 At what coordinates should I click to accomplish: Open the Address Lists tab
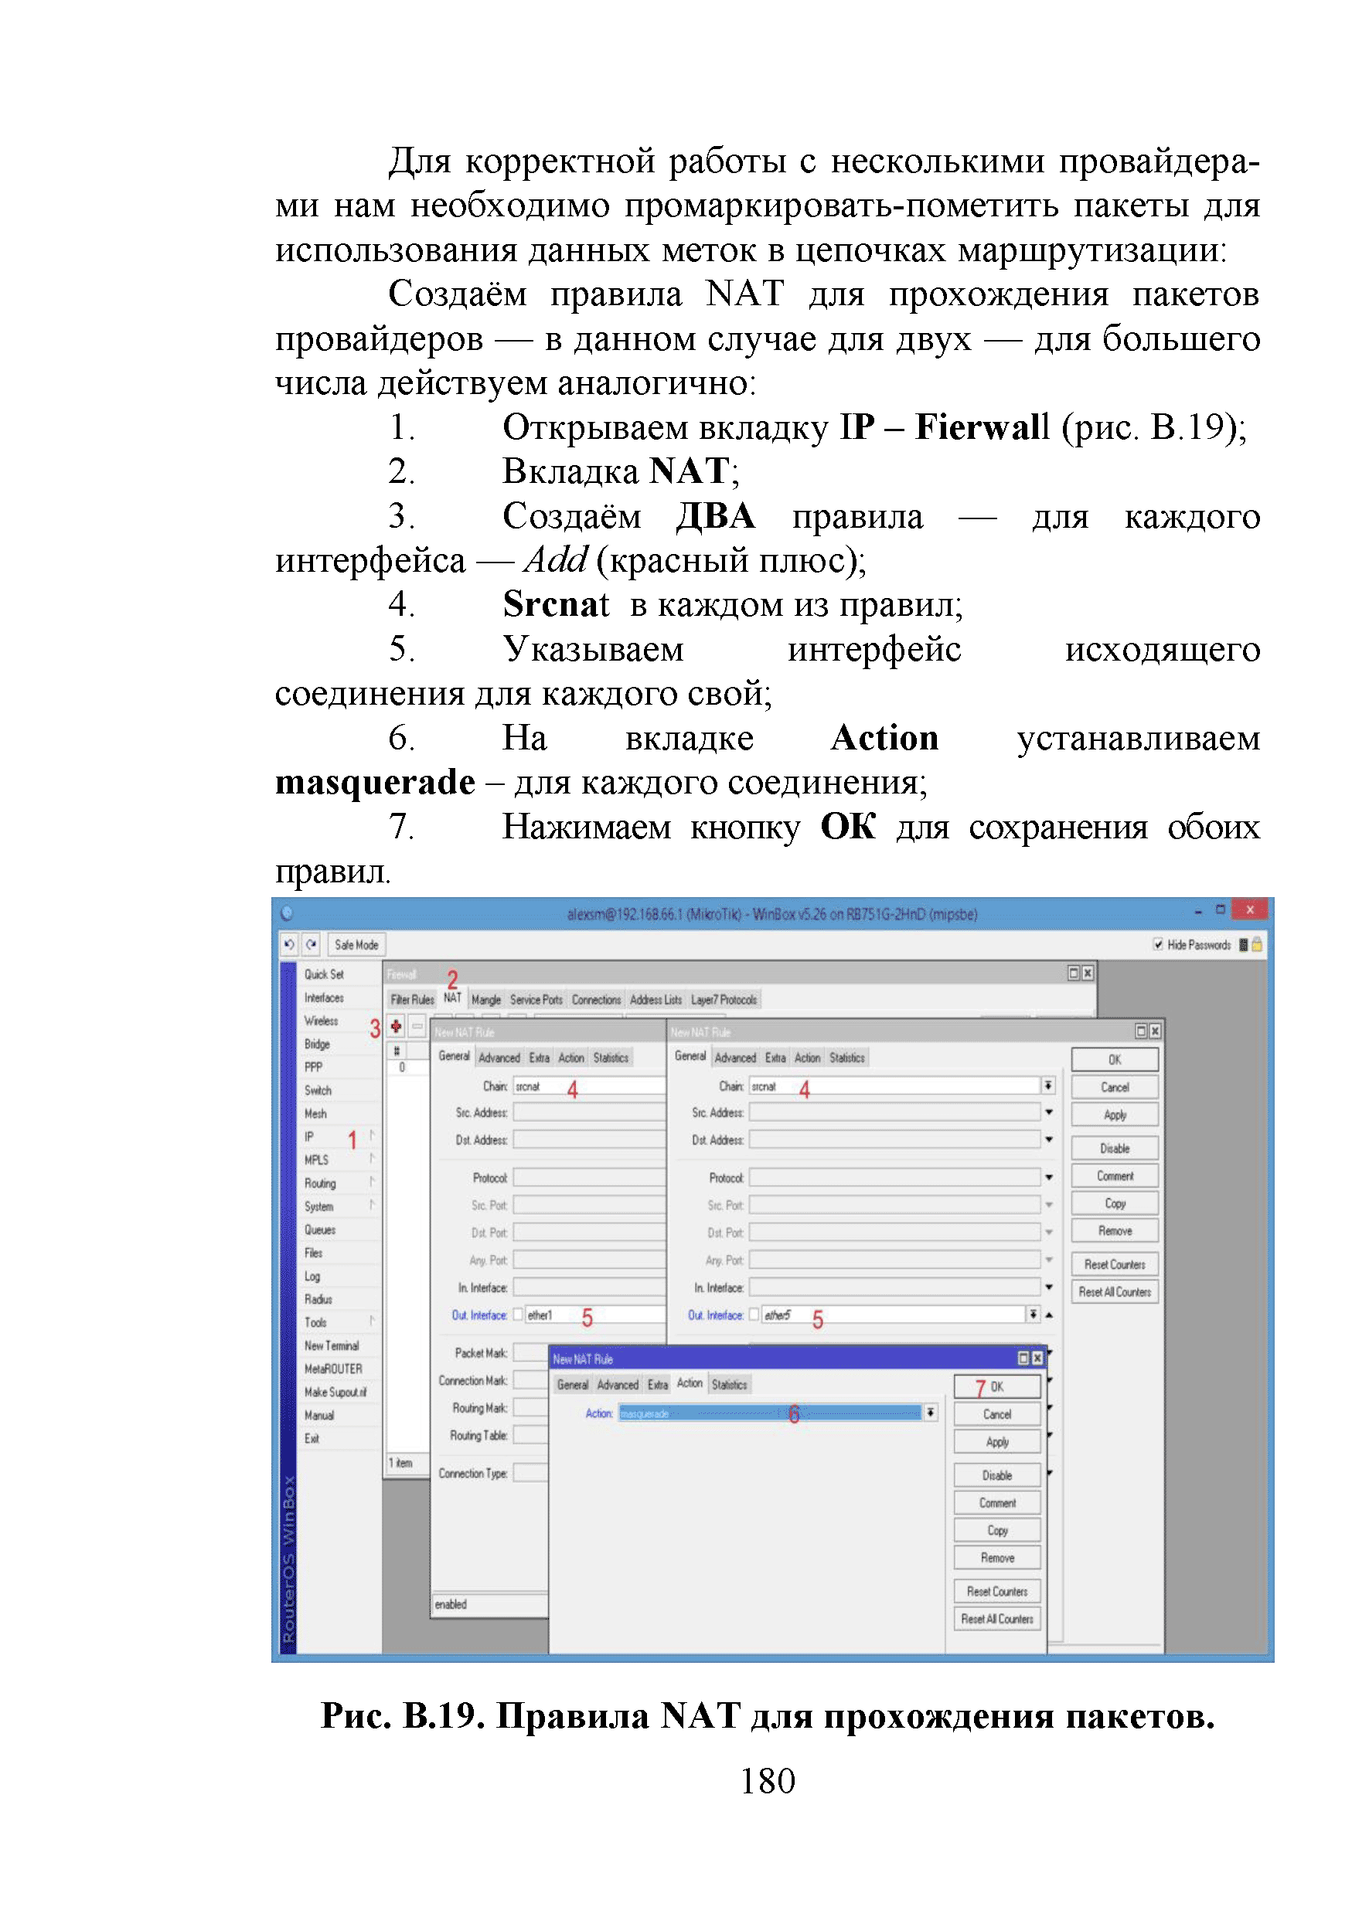656,999
